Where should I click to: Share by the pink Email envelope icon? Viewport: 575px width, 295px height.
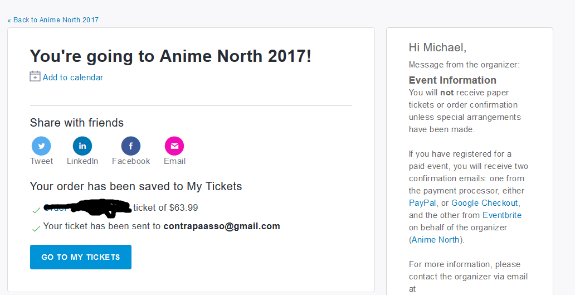point(174,146)
